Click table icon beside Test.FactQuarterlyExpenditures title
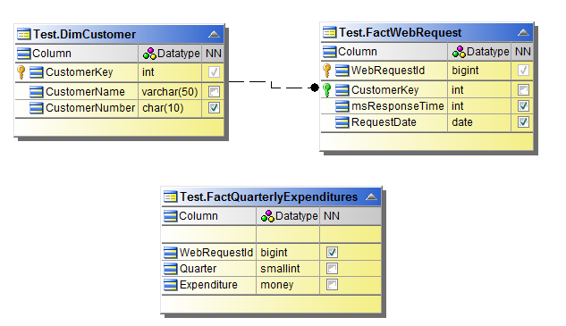This screenshot has height=326, width=566. click(171, 196)
